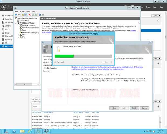Viewport: 167px width, 134px height.
Task: Click horizontal scrollbar of the console tree
Action: click(27, 84)
